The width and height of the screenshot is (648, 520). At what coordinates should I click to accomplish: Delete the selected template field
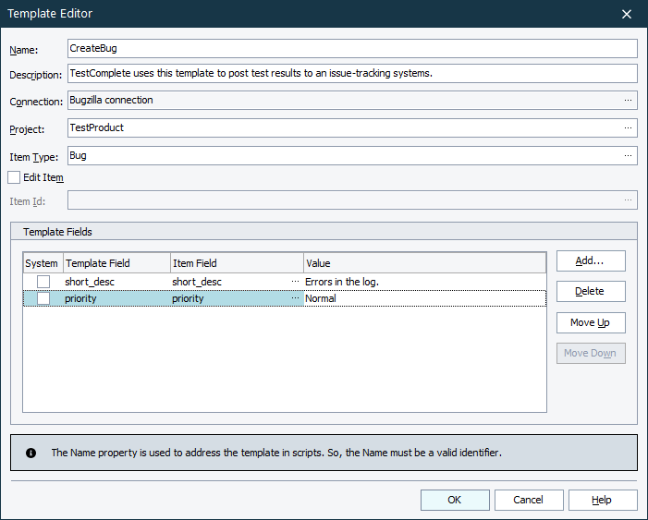[591, 291]
